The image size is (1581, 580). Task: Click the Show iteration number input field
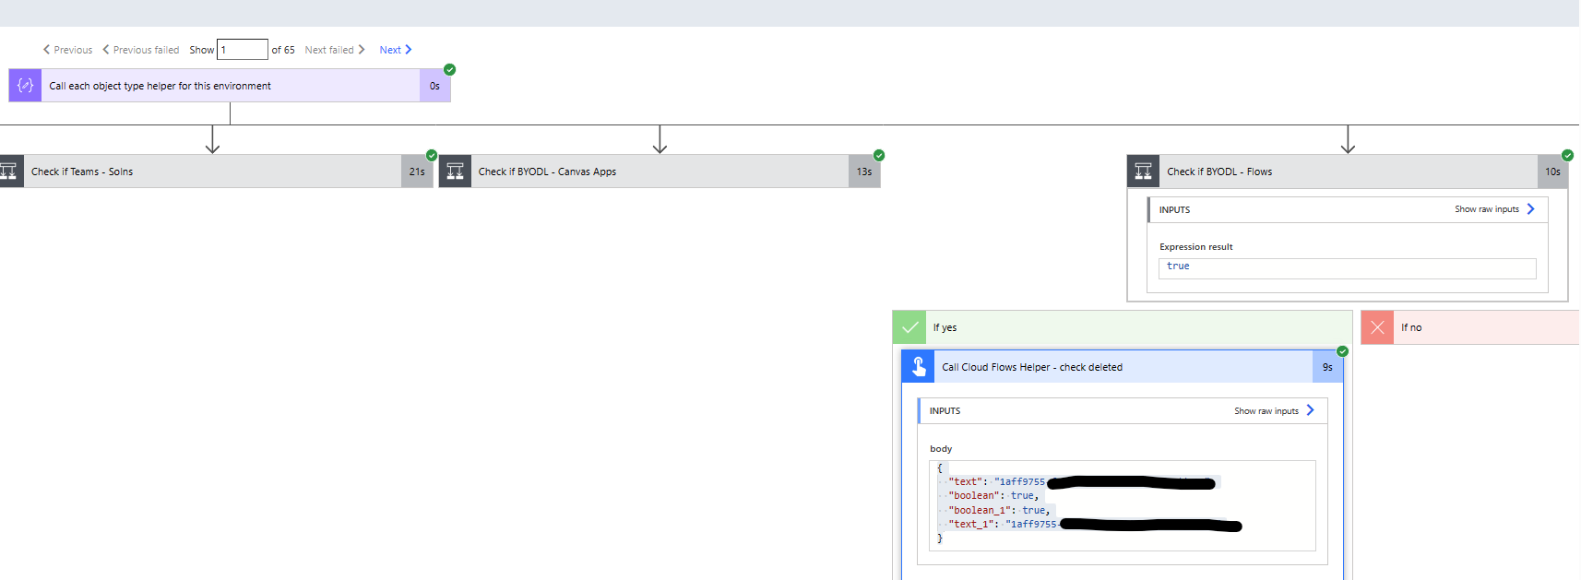(243, 50)
